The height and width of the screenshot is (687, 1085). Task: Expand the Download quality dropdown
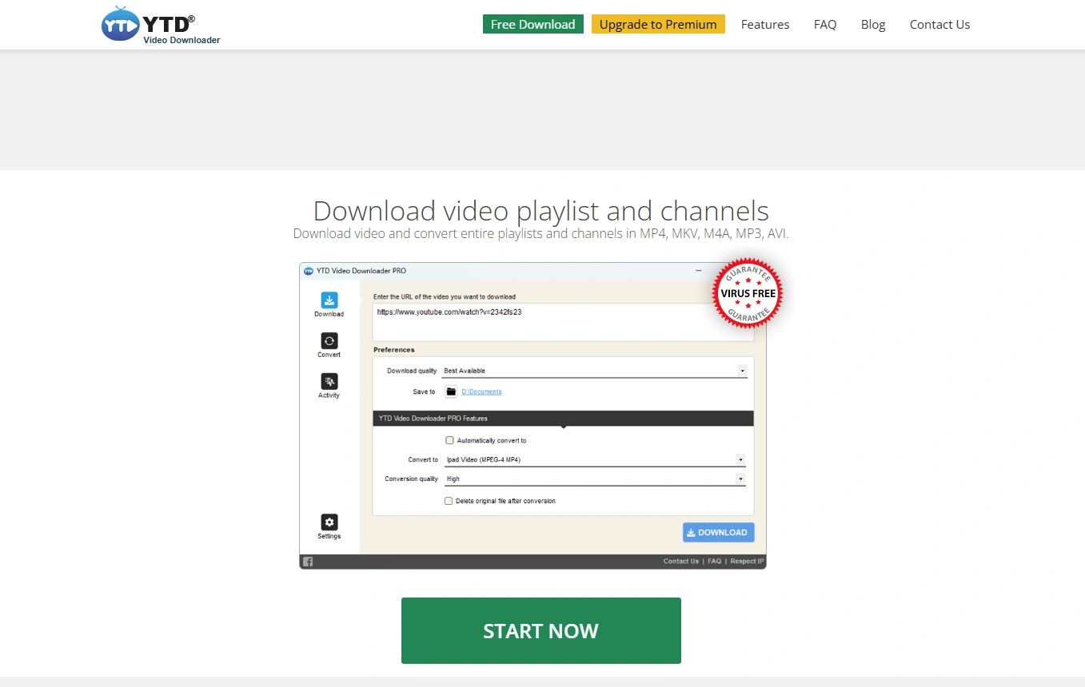(595, 371)
